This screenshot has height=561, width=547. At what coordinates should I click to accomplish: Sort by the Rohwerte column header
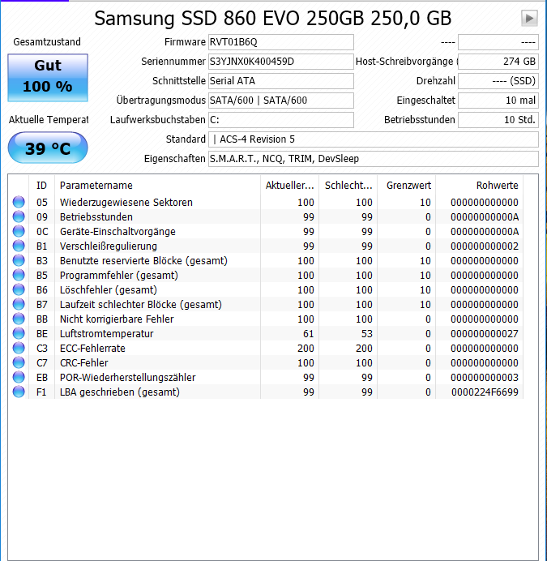pyautogui.click(x=479, y=186)
